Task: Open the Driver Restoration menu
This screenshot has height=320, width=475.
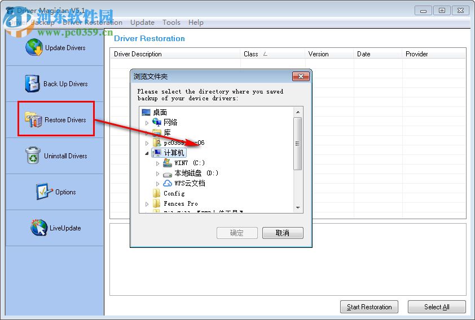Action: click(93, 23)
